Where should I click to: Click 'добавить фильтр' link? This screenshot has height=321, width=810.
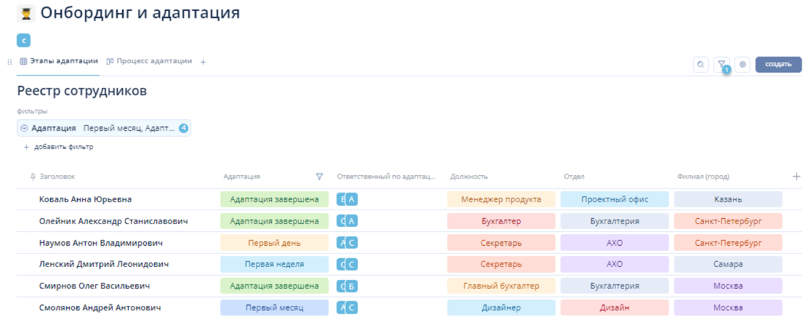point(63,147)
